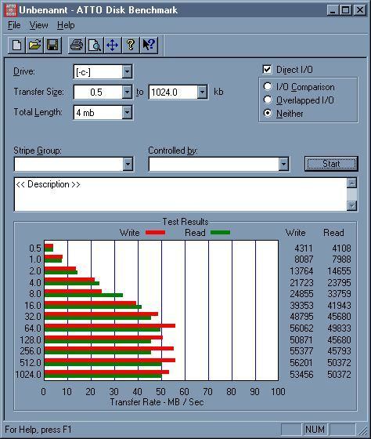371x439 pixels.
Task: Click the Description scrollbar down arrow
Action: 351,205
